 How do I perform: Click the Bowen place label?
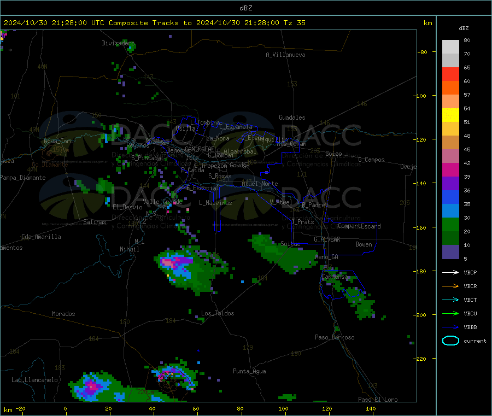[364, 244]
